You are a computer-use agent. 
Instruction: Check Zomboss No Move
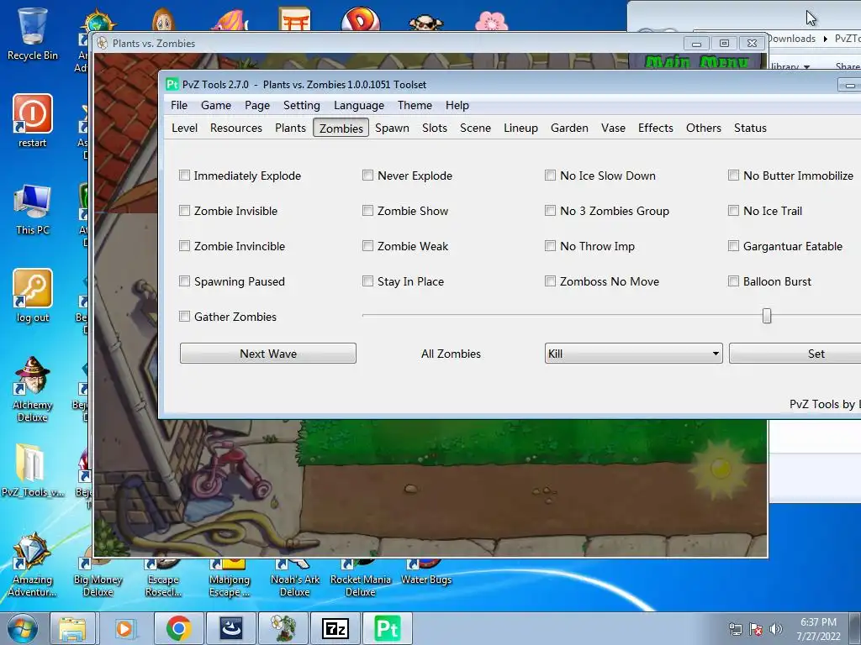coord(550,281)
